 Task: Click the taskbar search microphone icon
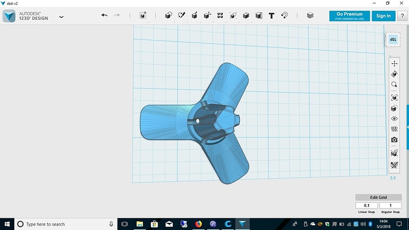coord(111,224)
